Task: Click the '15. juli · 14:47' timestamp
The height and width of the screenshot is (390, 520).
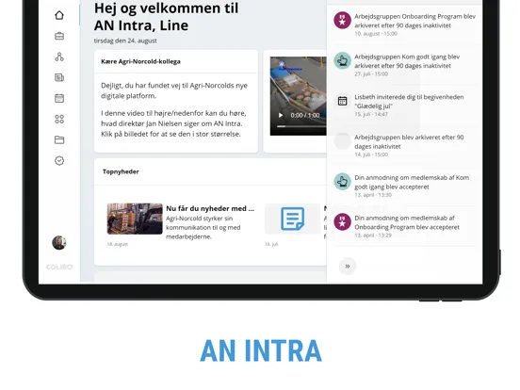Action: click(371, 114)
